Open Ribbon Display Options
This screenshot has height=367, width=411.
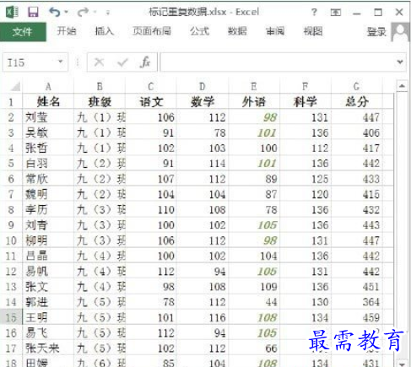(336, 12)
